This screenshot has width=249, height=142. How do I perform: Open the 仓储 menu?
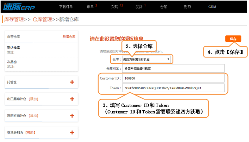click(163, 7)
